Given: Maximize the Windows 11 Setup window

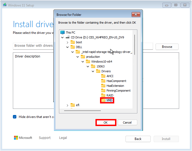Looking at the screenshot, I should 176,5.
